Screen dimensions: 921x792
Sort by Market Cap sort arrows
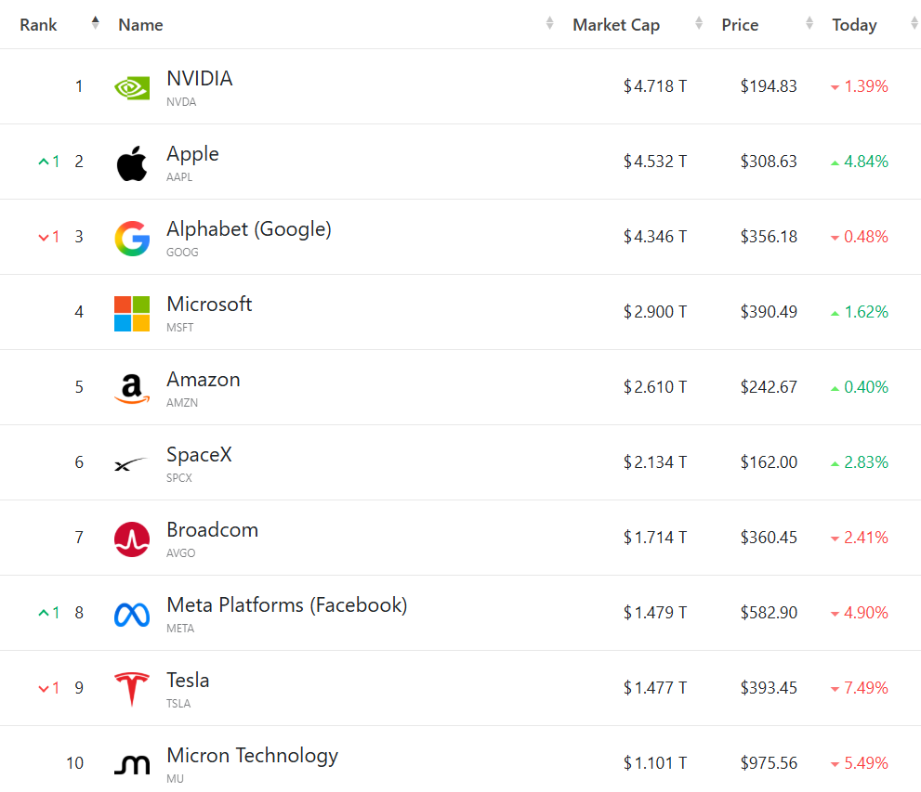coord(698,23)
